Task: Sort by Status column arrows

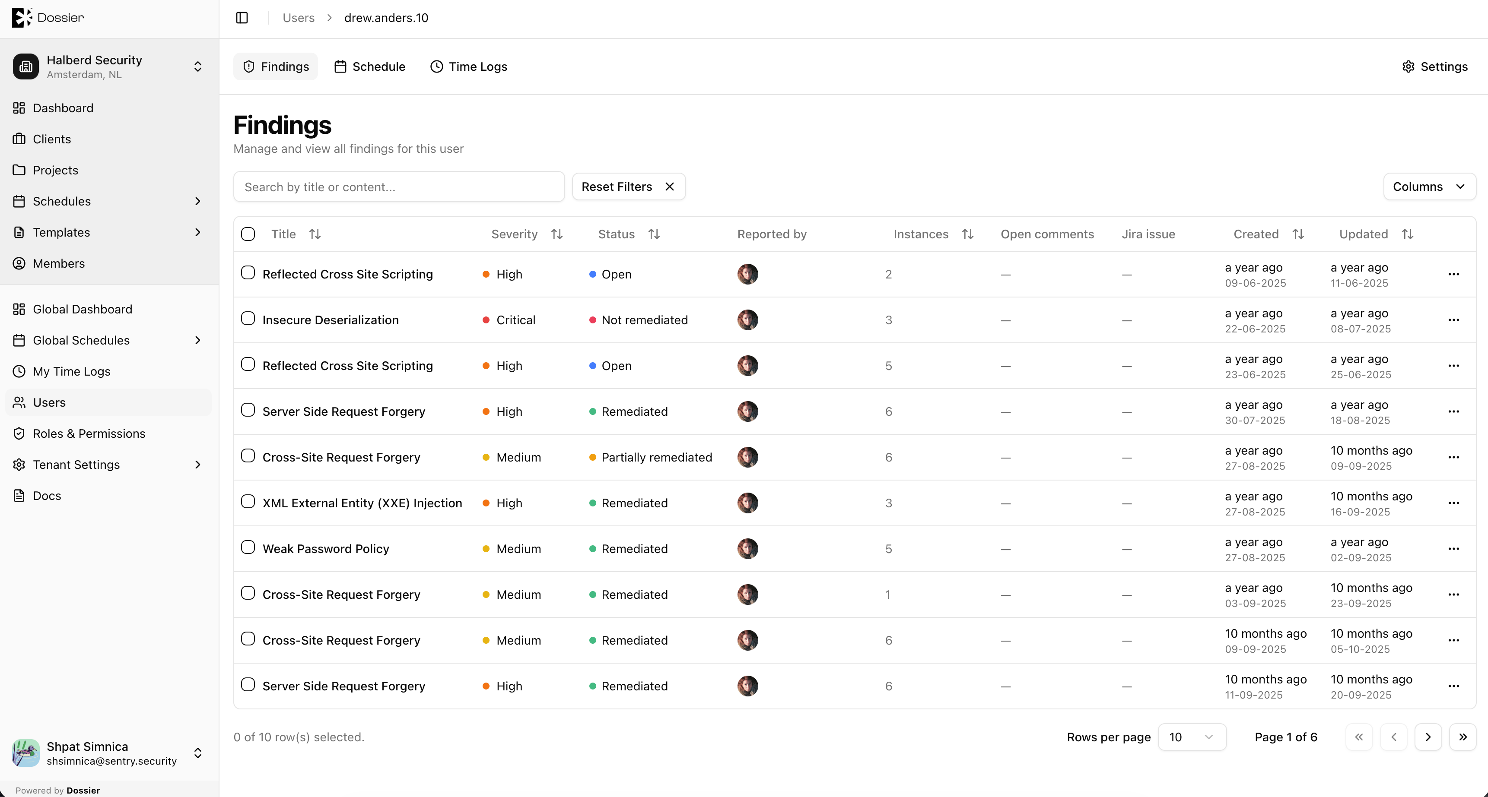Action: pos(654,234)
